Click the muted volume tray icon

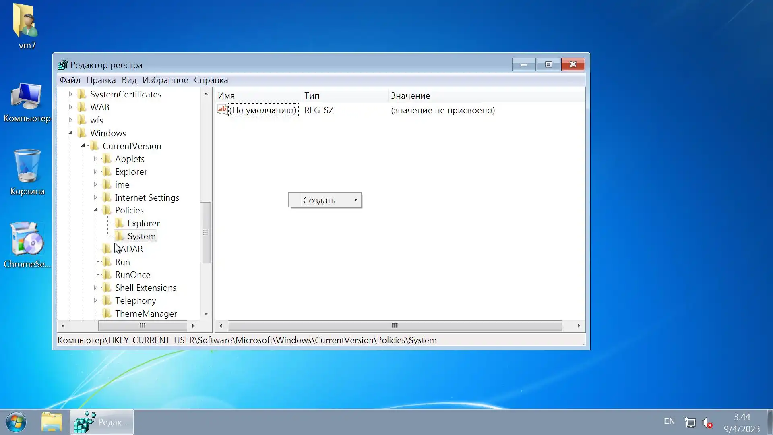pos(707,423)
